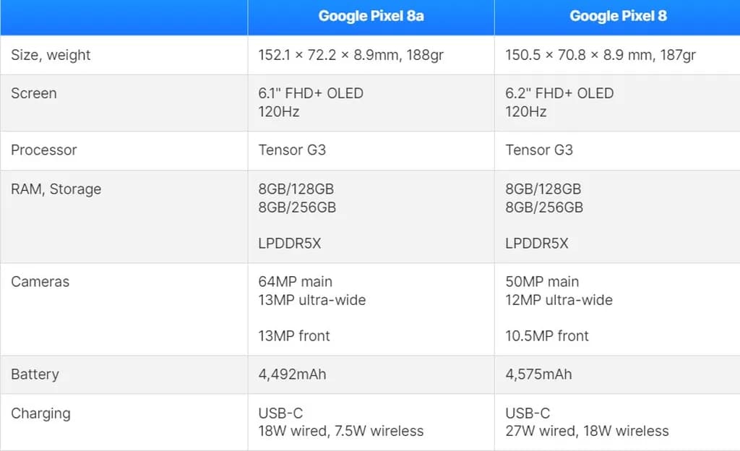
Task: Select the 4,492mAh battery value
Action: click(292, 374)
